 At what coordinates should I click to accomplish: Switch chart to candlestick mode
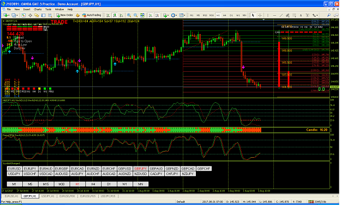tap(115, 15)
